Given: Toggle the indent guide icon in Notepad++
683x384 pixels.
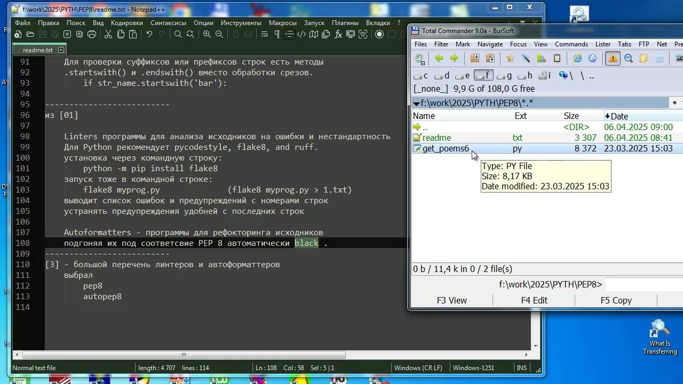Looking at the screenshot, I should click(x=289, y=34).
